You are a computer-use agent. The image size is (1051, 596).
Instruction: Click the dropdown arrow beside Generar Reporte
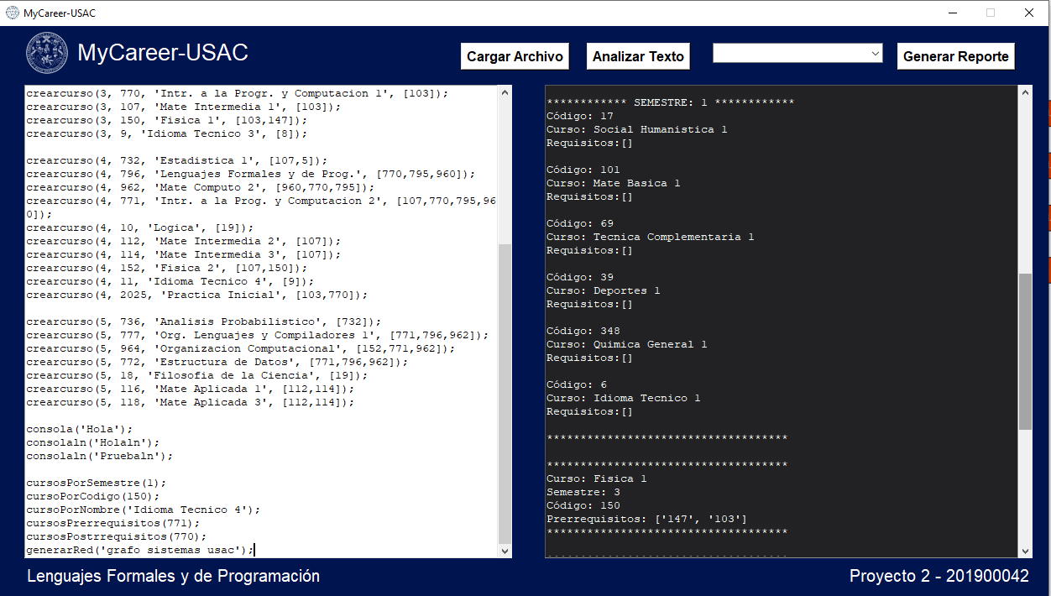pyautogui.click(x=876, y=54)
